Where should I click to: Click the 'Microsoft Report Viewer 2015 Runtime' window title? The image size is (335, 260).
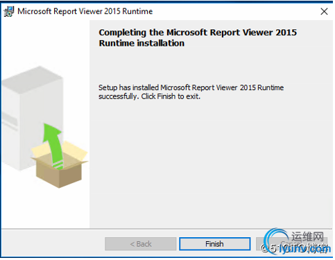point(85,11)
